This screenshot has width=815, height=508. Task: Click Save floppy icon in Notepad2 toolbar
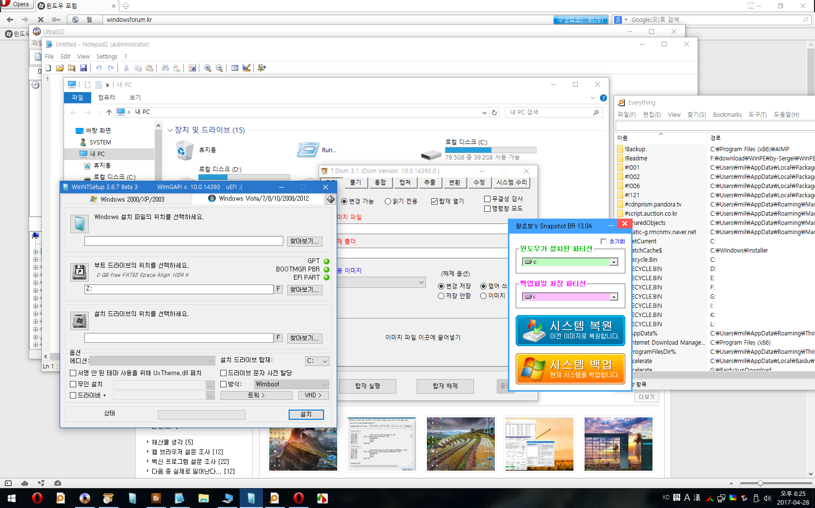click(x=83, y=68)
